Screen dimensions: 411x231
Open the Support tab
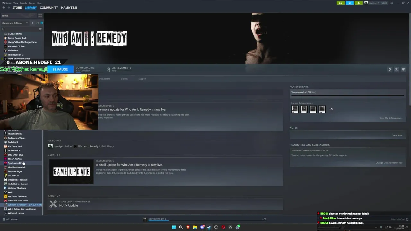[142, 79]
